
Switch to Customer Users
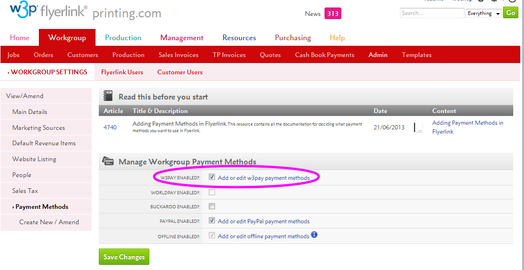coord(180,72)
